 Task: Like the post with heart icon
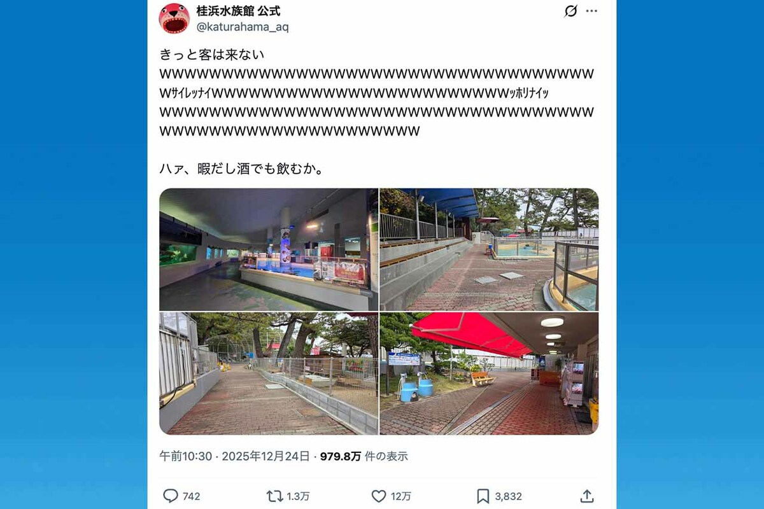click(379, 496)
